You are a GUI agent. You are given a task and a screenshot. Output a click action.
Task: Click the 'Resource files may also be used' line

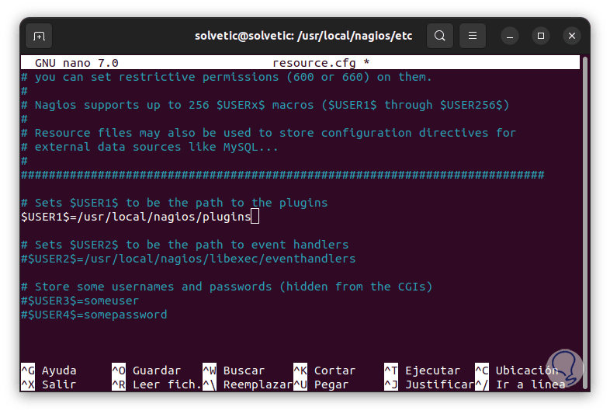tap(269, 133)
